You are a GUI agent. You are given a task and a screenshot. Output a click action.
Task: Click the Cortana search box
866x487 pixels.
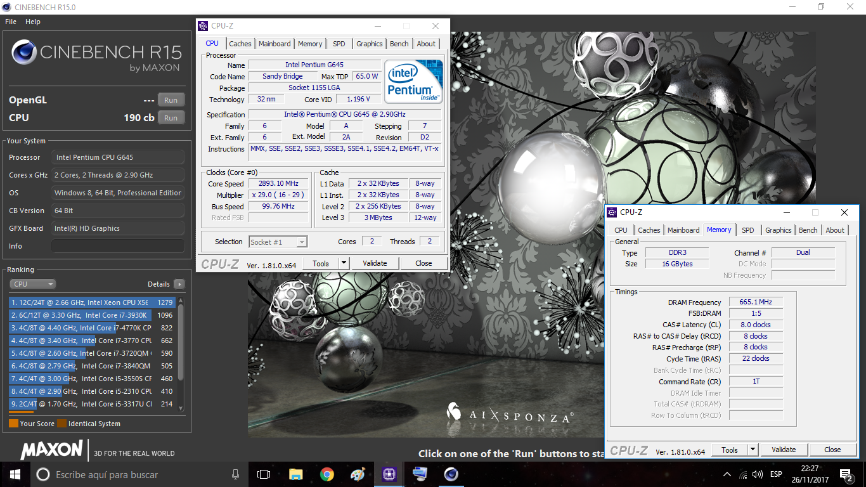[138, 474]
